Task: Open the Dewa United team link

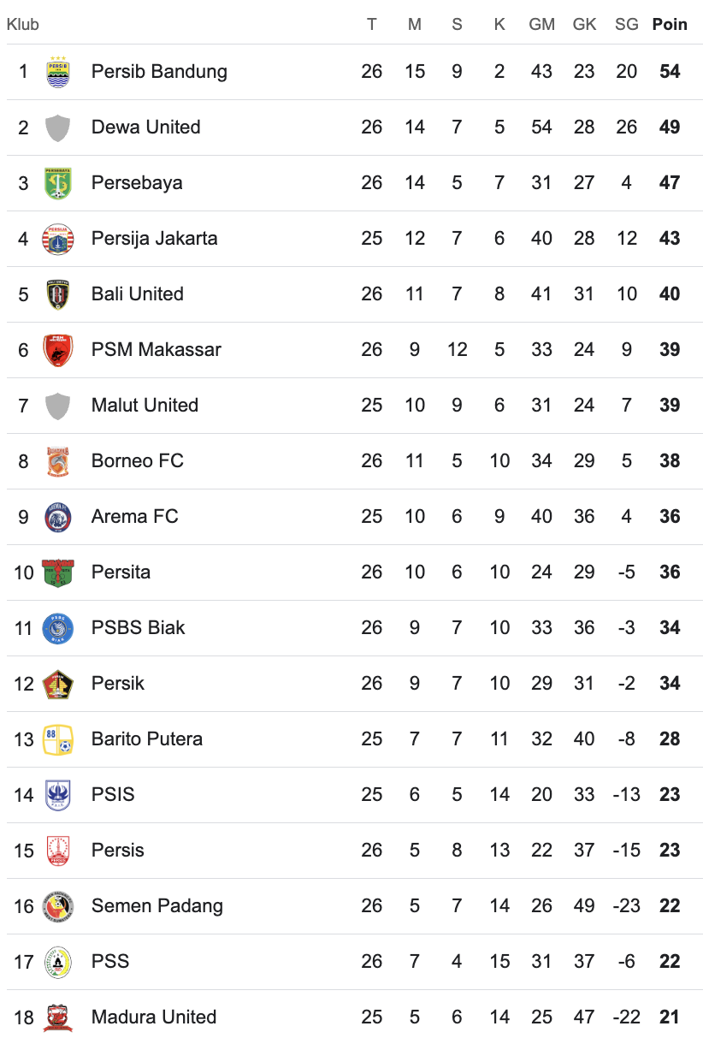Action: point(145,128)
